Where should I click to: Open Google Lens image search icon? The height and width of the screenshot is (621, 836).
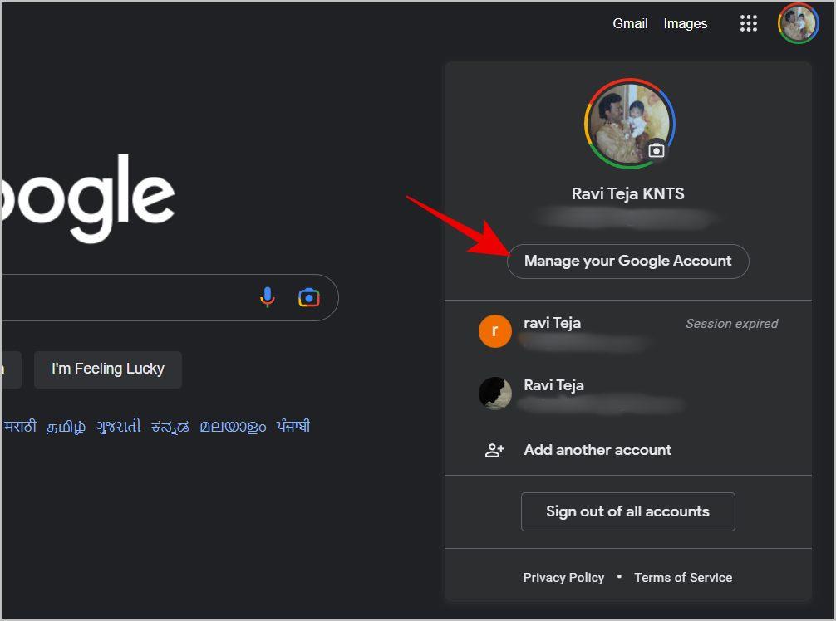tap(308, 298)
